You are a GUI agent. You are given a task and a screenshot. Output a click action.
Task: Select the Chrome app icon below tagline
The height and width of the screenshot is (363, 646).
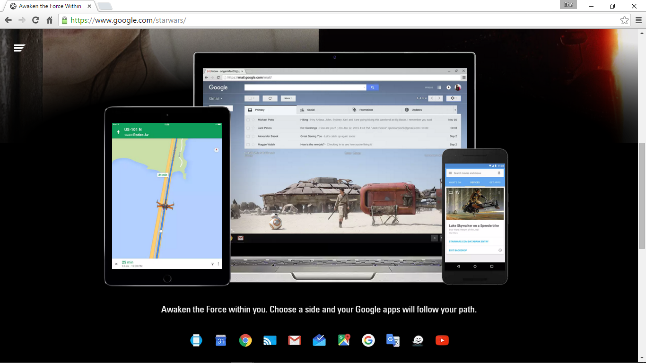(245, 340)
